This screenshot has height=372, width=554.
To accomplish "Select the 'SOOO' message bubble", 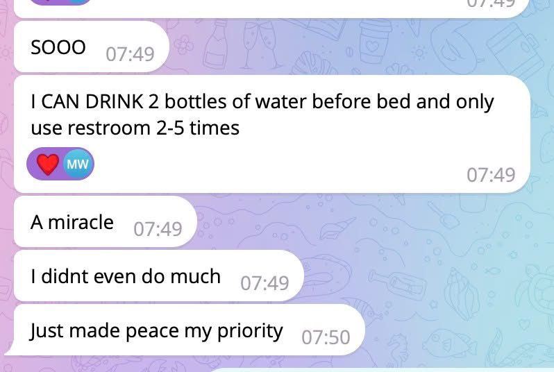I will point(92,46).
